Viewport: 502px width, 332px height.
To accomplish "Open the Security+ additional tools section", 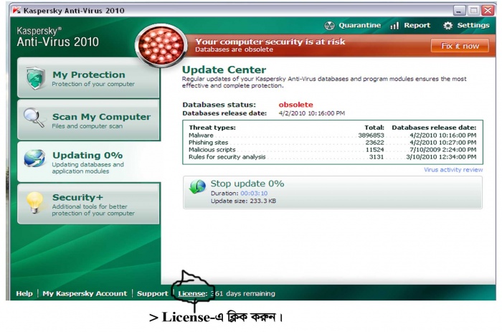I will (89, 204).
